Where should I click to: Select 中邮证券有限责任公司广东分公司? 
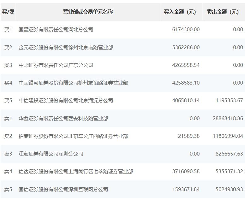coord(56,65)
